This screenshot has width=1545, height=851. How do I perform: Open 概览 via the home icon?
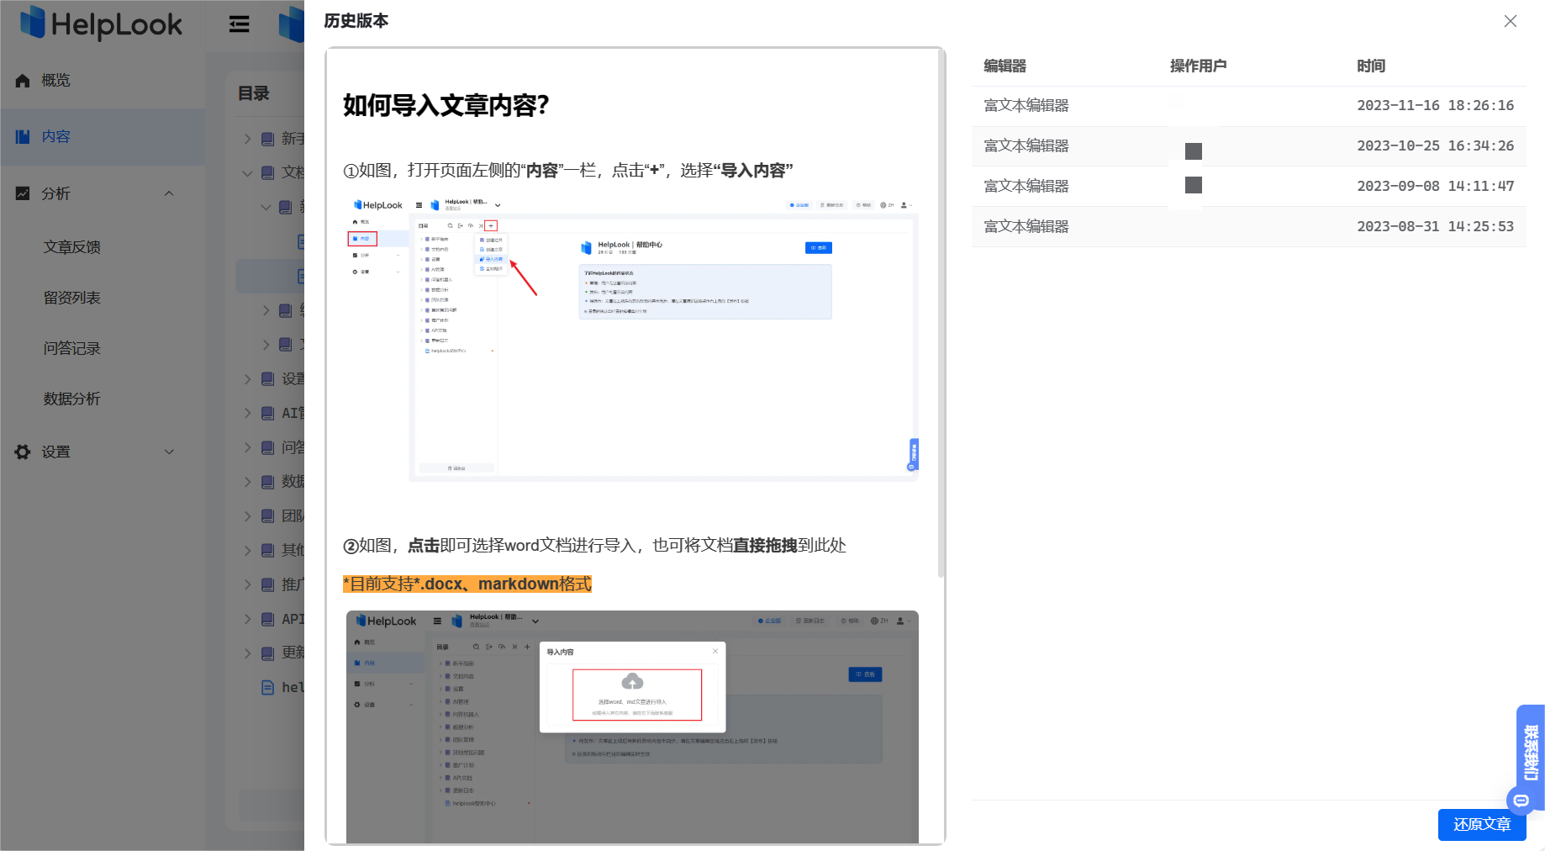[x=23, y=80]
